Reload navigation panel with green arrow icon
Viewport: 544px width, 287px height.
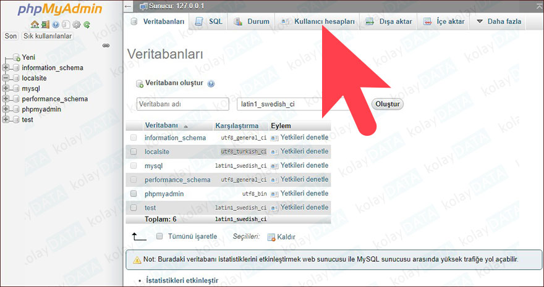(87, 25)
